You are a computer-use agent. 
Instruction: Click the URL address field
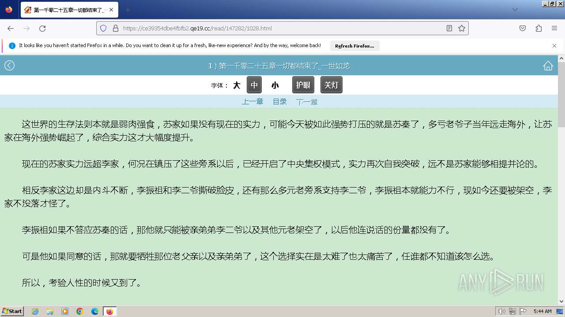point(282,28)
